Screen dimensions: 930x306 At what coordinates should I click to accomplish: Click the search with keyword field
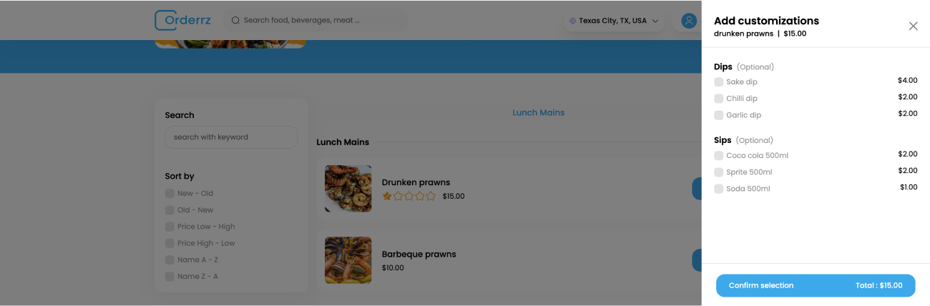(231, 137)
